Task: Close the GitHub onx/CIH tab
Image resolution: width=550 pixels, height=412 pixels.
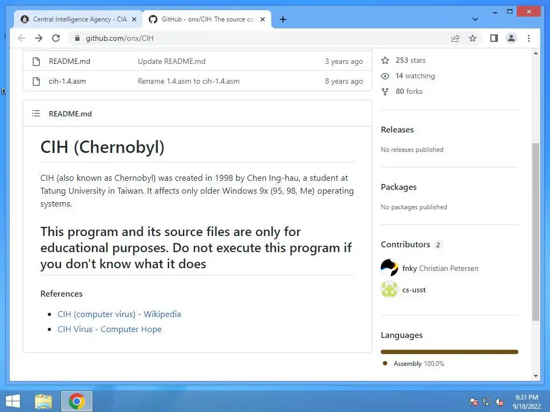Action: point(262,19)
